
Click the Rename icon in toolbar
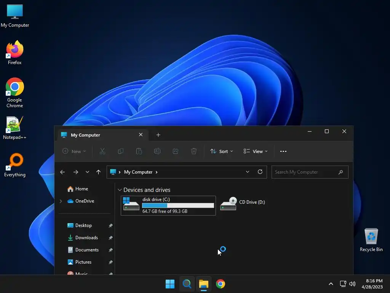tap(157, 151)
